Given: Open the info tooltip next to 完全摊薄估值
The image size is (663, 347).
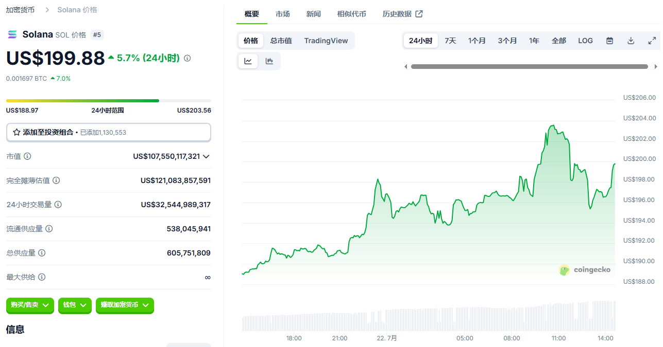Looking at the screenshot, I should tap(56, 180).
